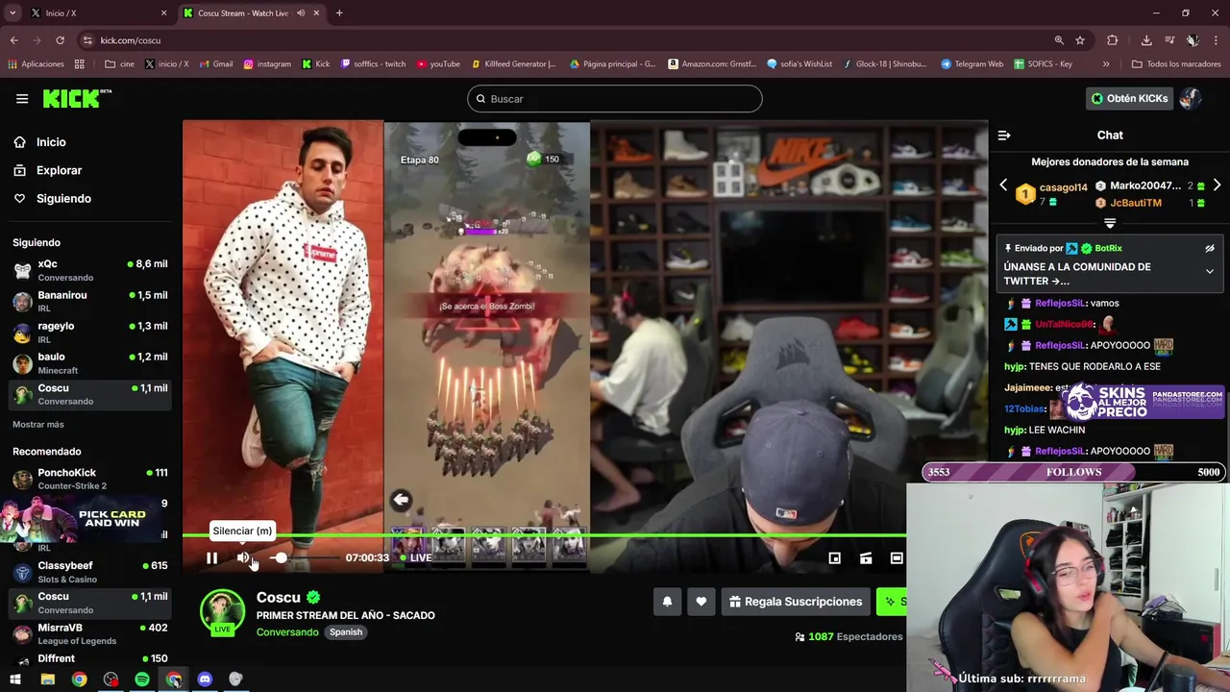Close the Inicio / X tab
The image size is (1230, 692).
[163, 13]
